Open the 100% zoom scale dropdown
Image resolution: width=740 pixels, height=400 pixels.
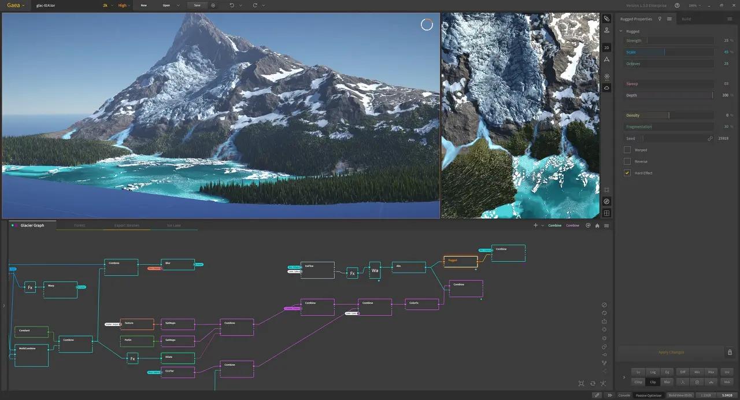point(695,5)
